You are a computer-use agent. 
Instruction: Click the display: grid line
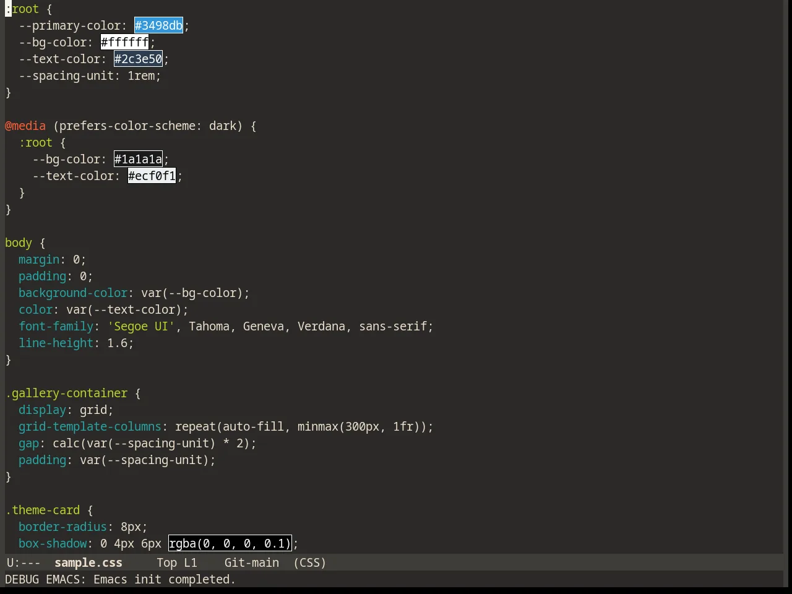coord(66,410)
